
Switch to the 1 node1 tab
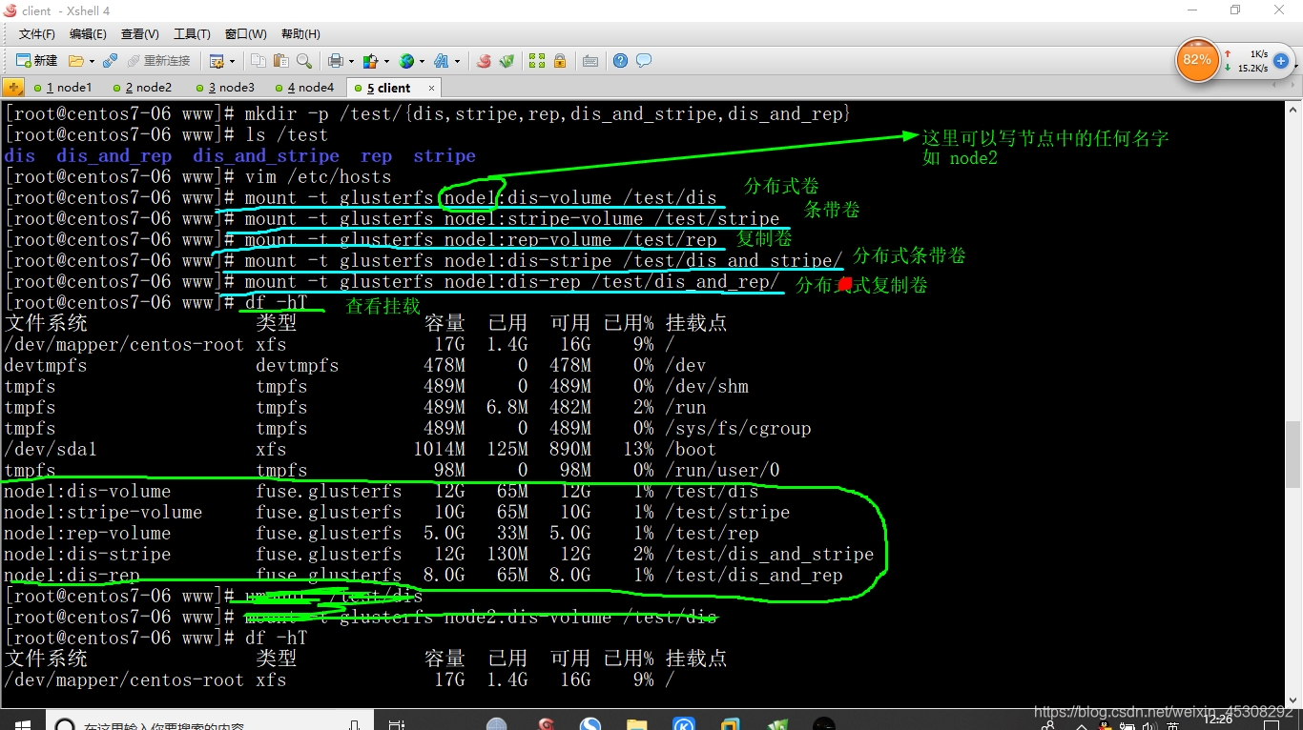[x=64, y=88]
